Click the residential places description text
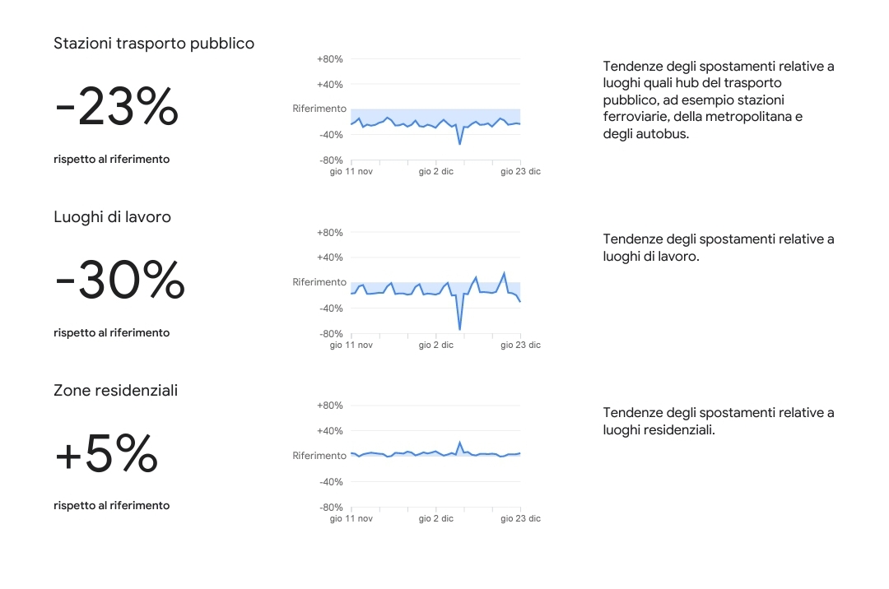This screenshot has height=589, width=889. (718, 421)
